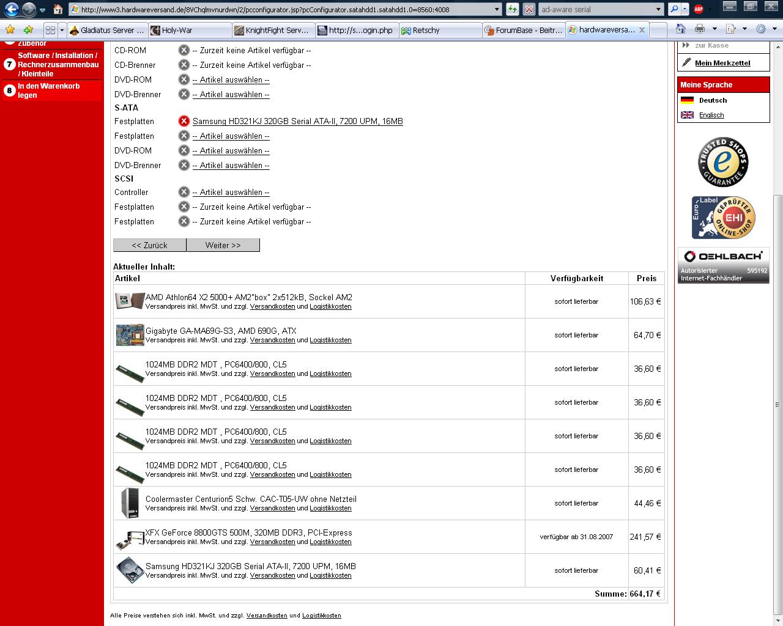The image size is (783, 626).
Task: Click the price '241,57 €' for GeForce 8800GTS
Action: [645, 537]
